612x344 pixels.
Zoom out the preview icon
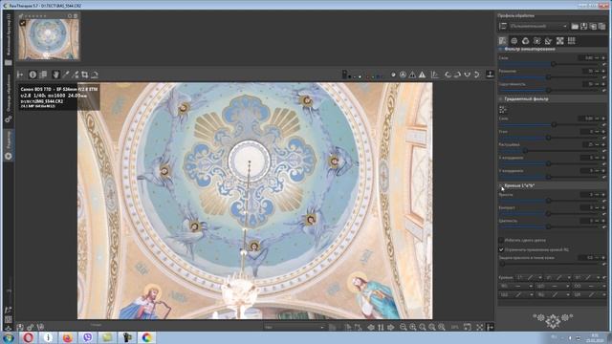coord(404,327)
